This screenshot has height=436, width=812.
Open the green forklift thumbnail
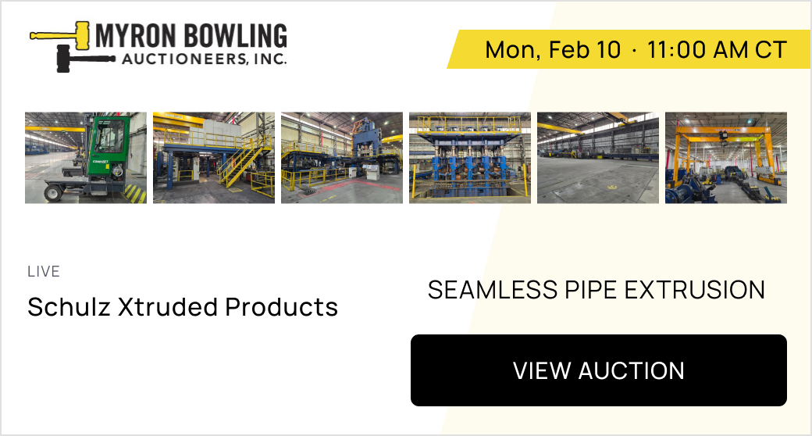86,158
